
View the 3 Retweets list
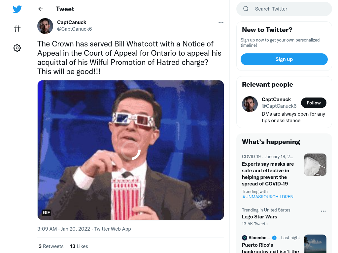[51, 246]
